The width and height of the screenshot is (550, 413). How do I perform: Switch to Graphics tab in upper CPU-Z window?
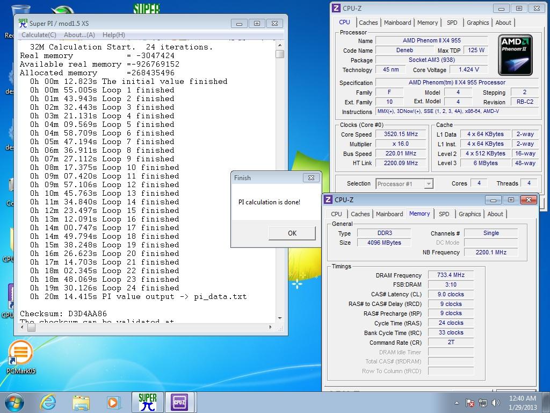[477, 23]
